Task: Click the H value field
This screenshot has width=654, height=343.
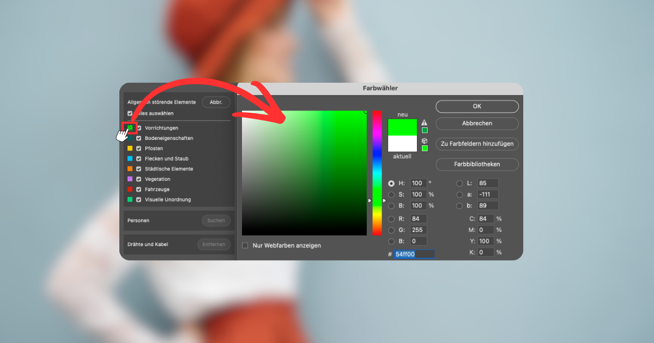Action: click(419, 183)
